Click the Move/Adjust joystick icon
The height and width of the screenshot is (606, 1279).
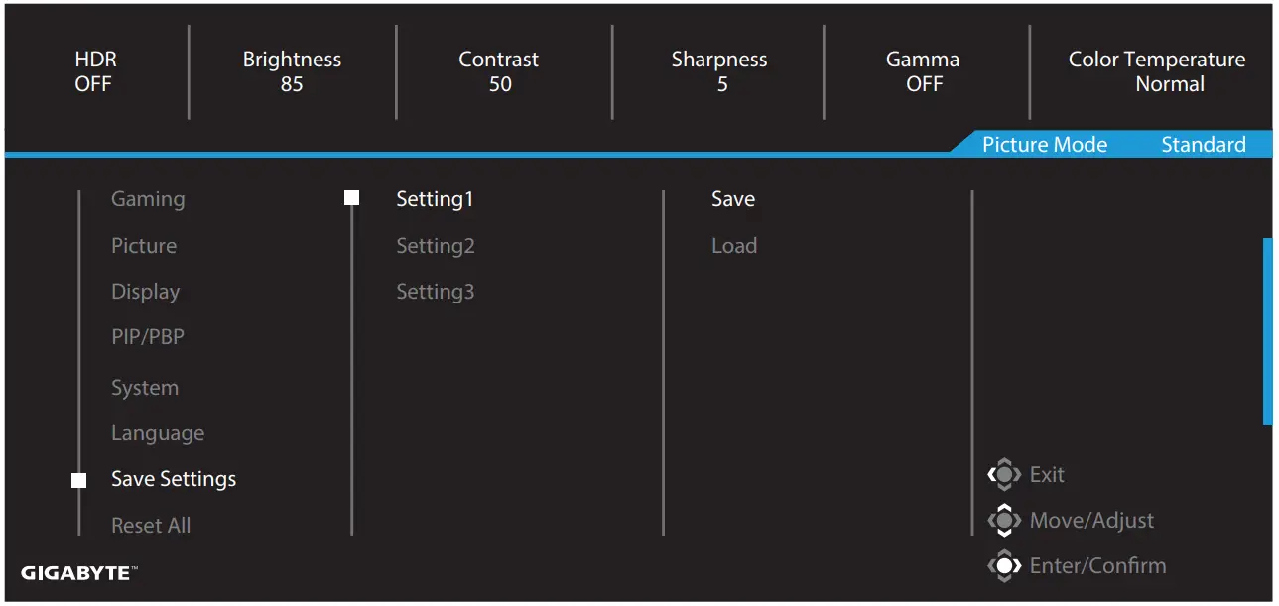pos(1004,520)
